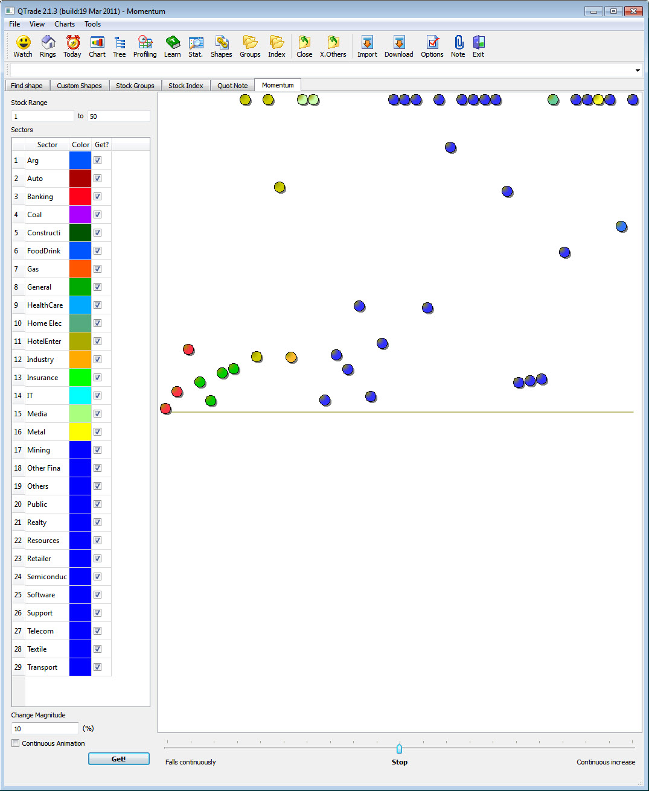Open the Download tool
This screenshot has height=791, width=649.
tap(398, 45)
